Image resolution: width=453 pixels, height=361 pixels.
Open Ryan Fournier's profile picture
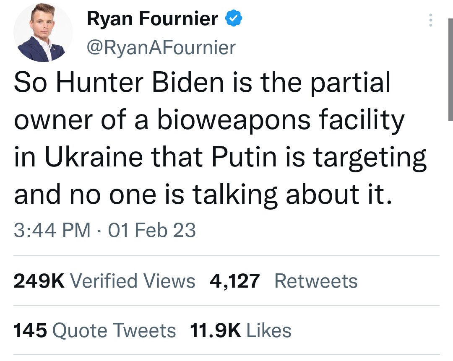[43, 33]
